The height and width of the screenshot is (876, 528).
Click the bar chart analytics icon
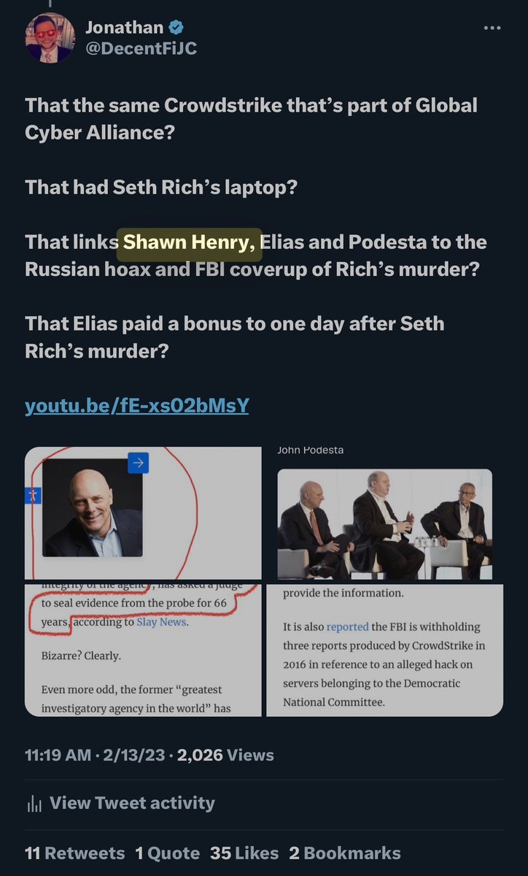click(x=34, y=804)
